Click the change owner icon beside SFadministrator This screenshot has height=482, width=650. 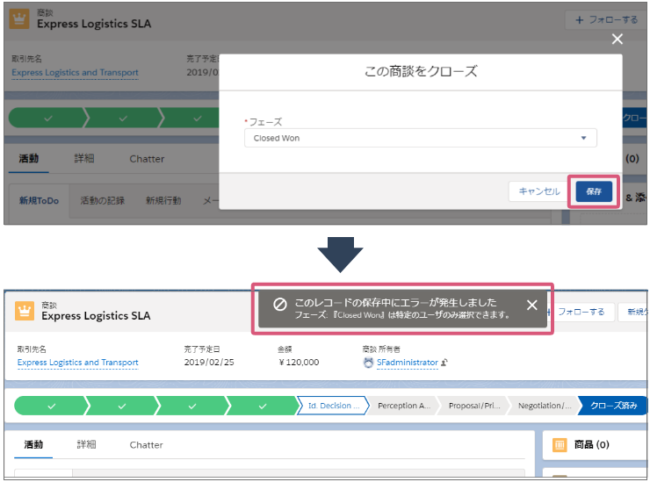click(444, 363)
